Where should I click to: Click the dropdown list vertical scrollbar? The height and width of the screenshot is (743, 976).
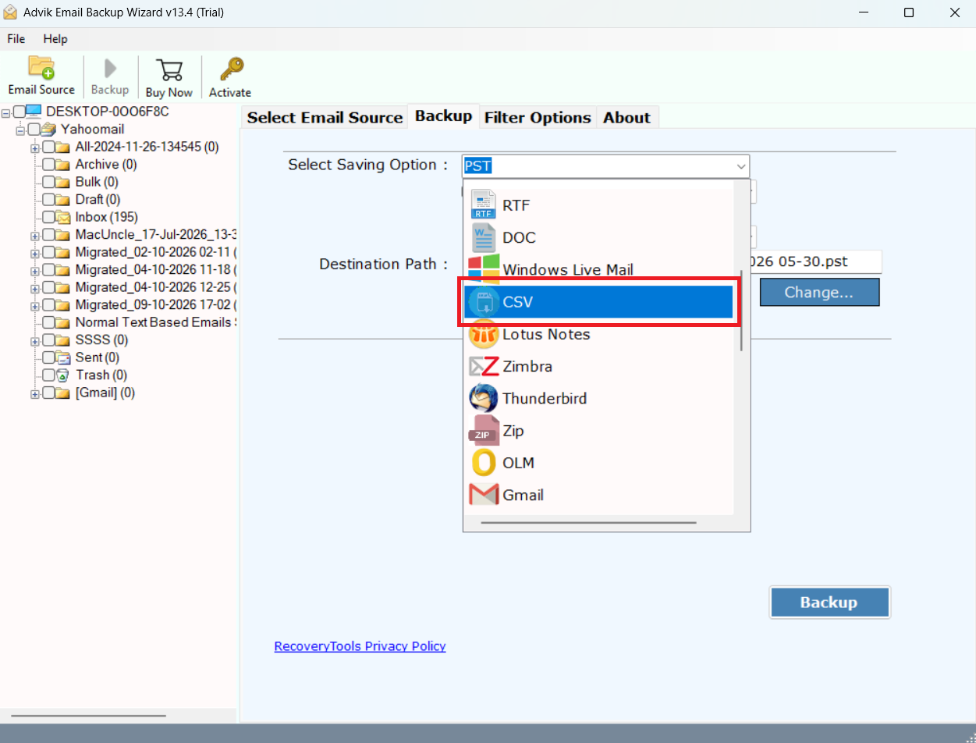741,310
